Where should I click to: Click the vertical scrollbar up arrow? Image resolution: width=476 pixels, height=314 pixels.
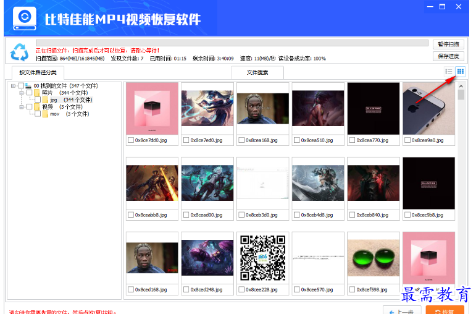[461, 87]
